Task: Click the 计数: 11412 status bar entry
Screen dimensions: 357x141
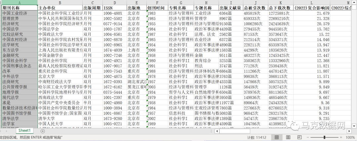Action: (257, 137)
